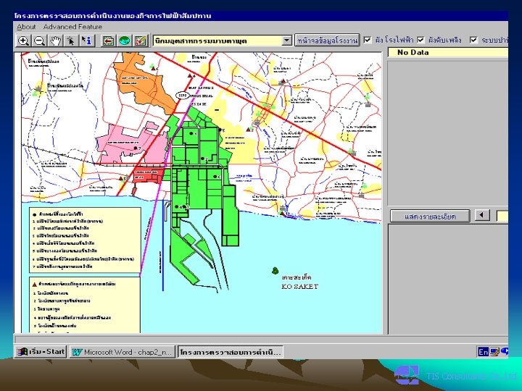Click the yellow field right of arrow button
The height and width of the screenshot is (391, 522).
coord(502,216)
